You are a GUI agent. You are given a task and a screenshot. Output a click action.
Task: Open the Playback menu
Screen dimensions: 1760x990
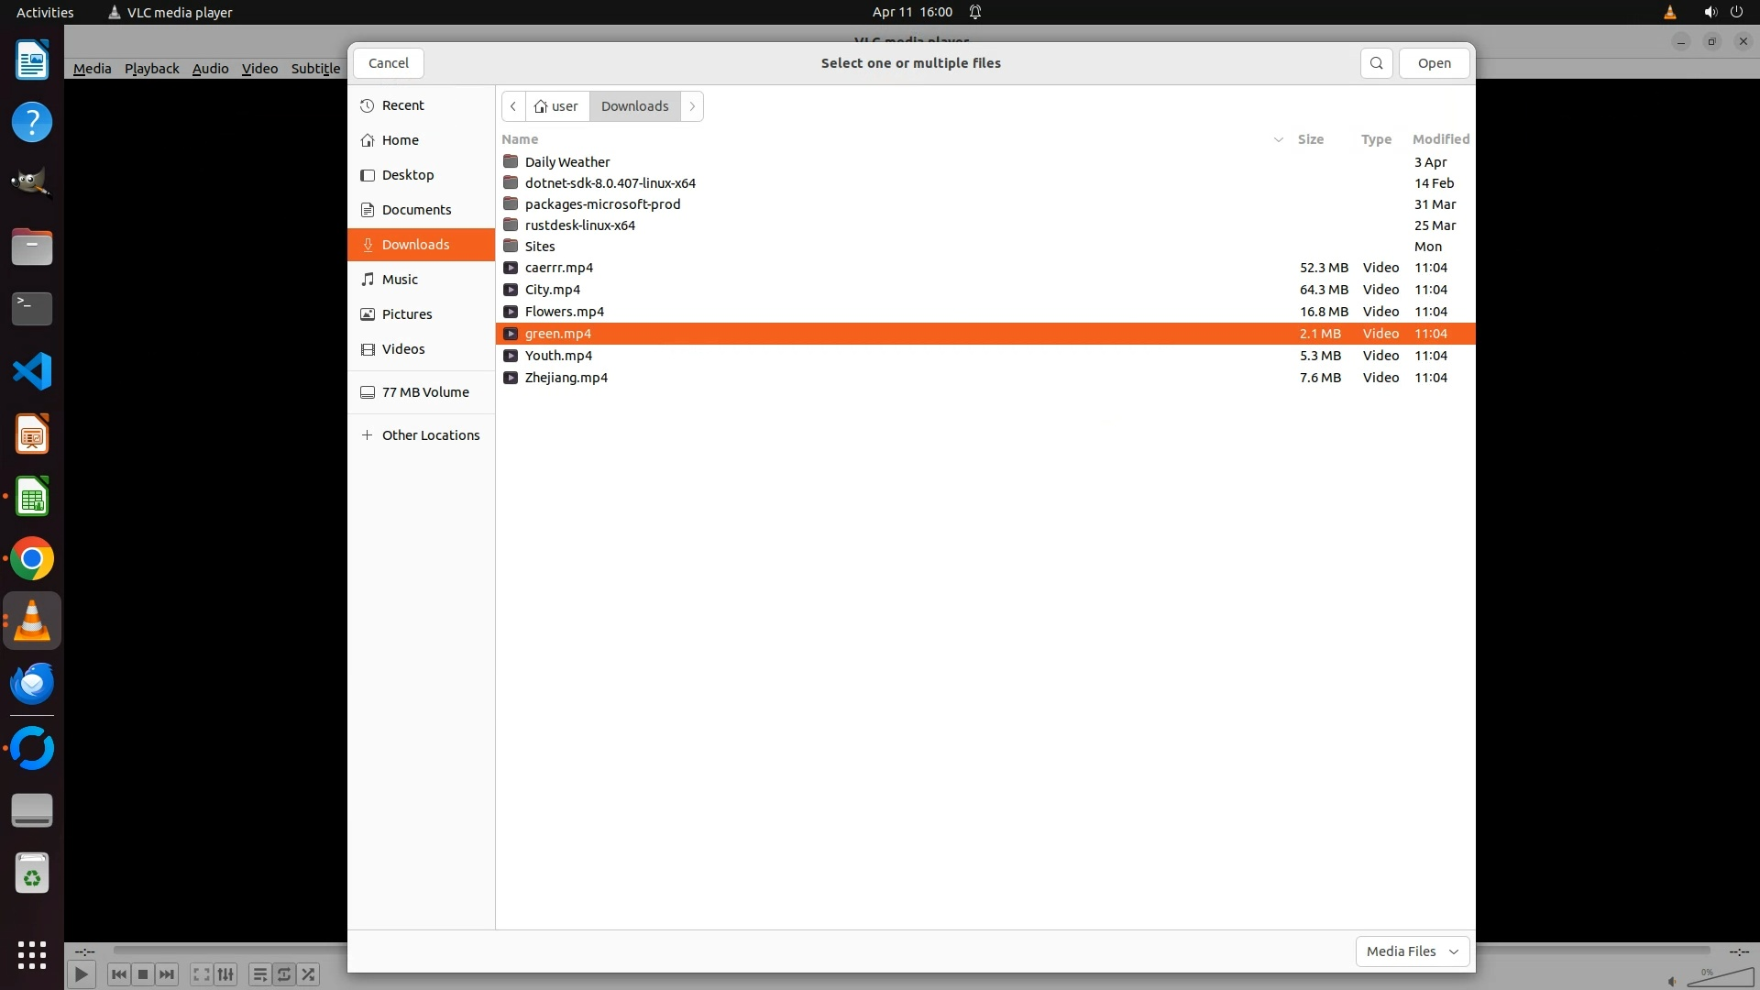151,69
